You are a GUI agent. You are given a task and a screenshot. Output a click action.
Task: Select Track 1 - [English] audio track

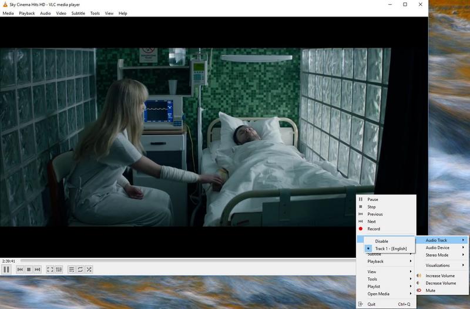point(390,248)
